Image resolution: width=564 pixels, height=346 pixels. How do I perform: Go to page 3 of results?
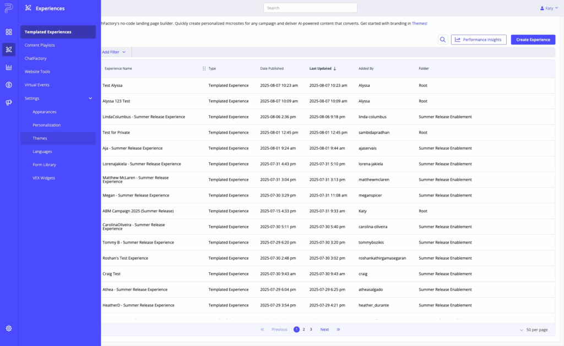[x=311, y=329]
